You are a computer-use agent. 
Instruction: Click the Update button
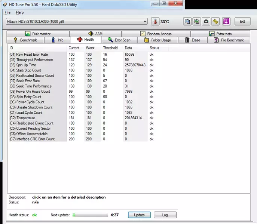point(139,215)
